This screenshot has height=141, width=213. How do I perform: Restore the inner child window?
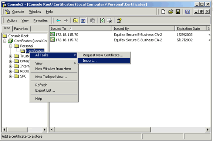click(x=202, y=12)
